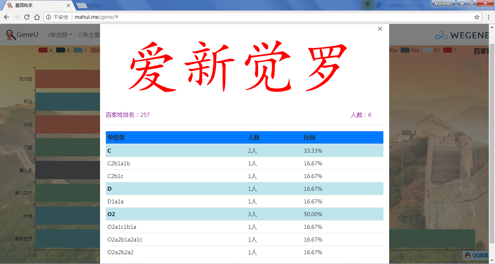This screenshot has width=495, height=264.
Task: Open the QQ交谈 chat widget
Action: pyautogui.click(x=477, y=255)
